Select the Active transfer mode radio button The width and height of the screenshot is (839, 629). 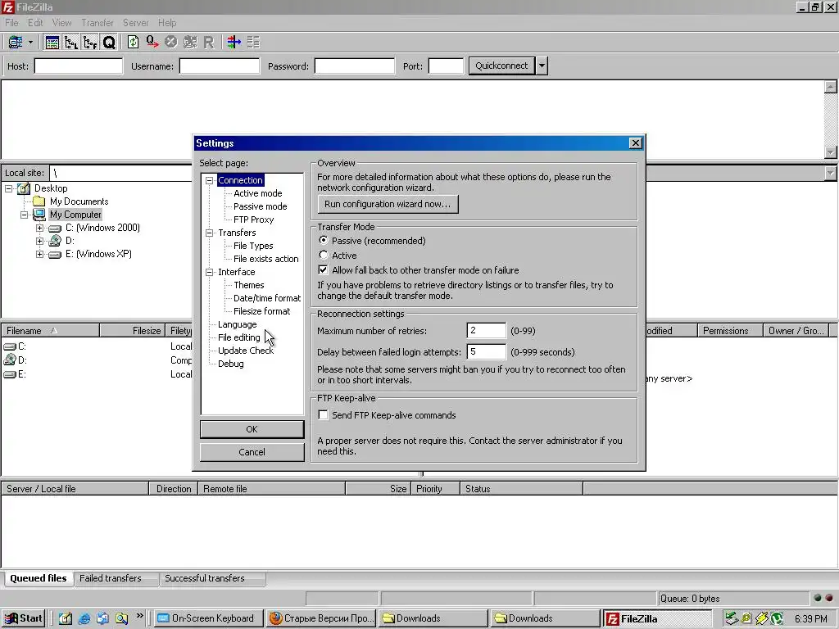coord(323,256)
